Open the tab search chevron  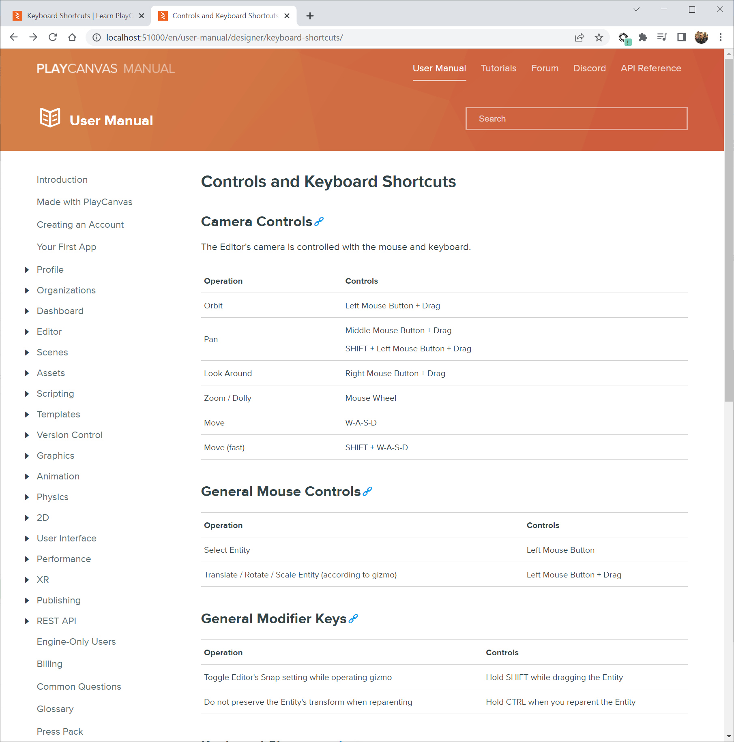tap(636, 9)
